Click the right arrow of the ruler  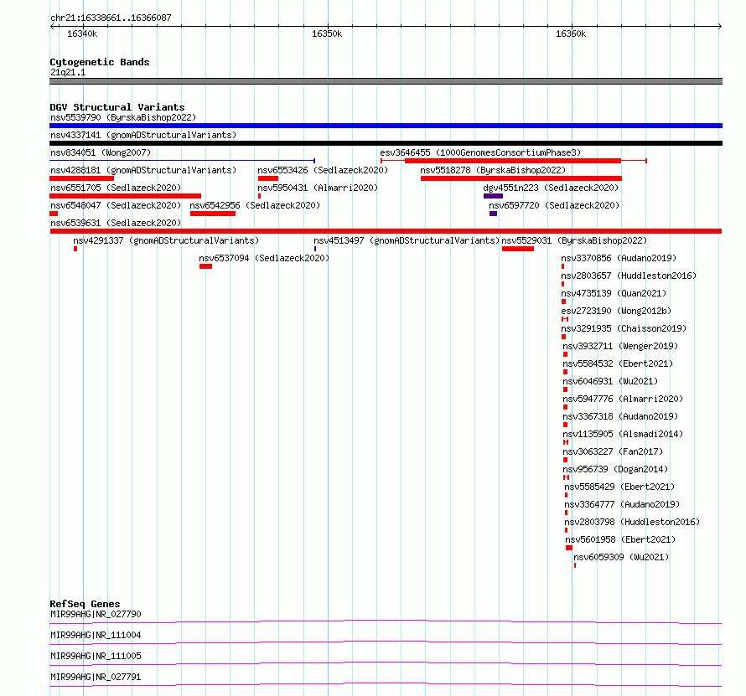pyautogui.click(x=719, y=27)
